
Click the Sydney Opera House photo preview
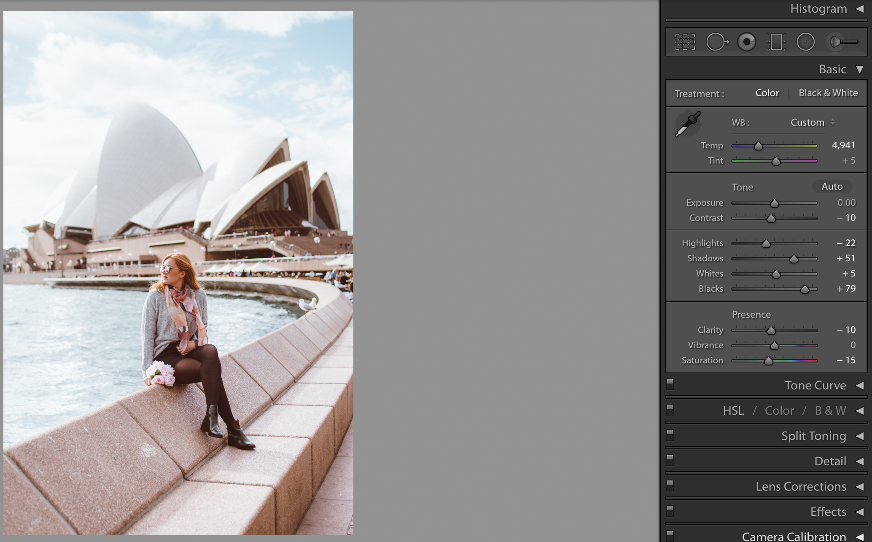178,273
